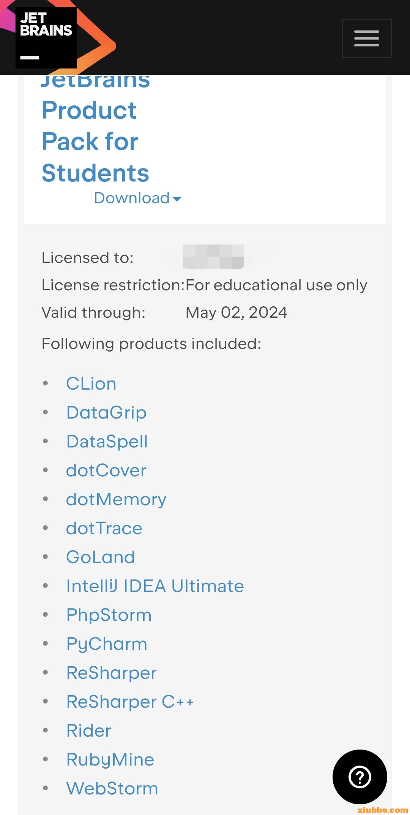Go to the DataSpell link

click(107, 441)
